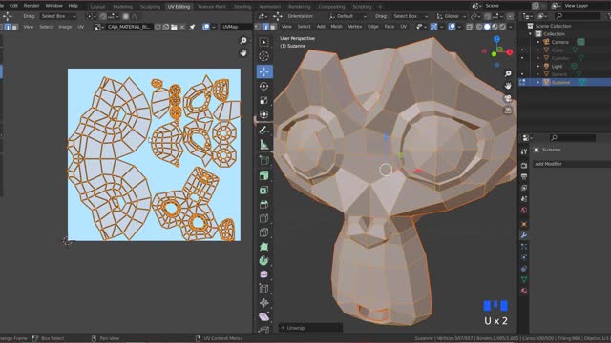Select the Annotate tool

tap(263, 131)
